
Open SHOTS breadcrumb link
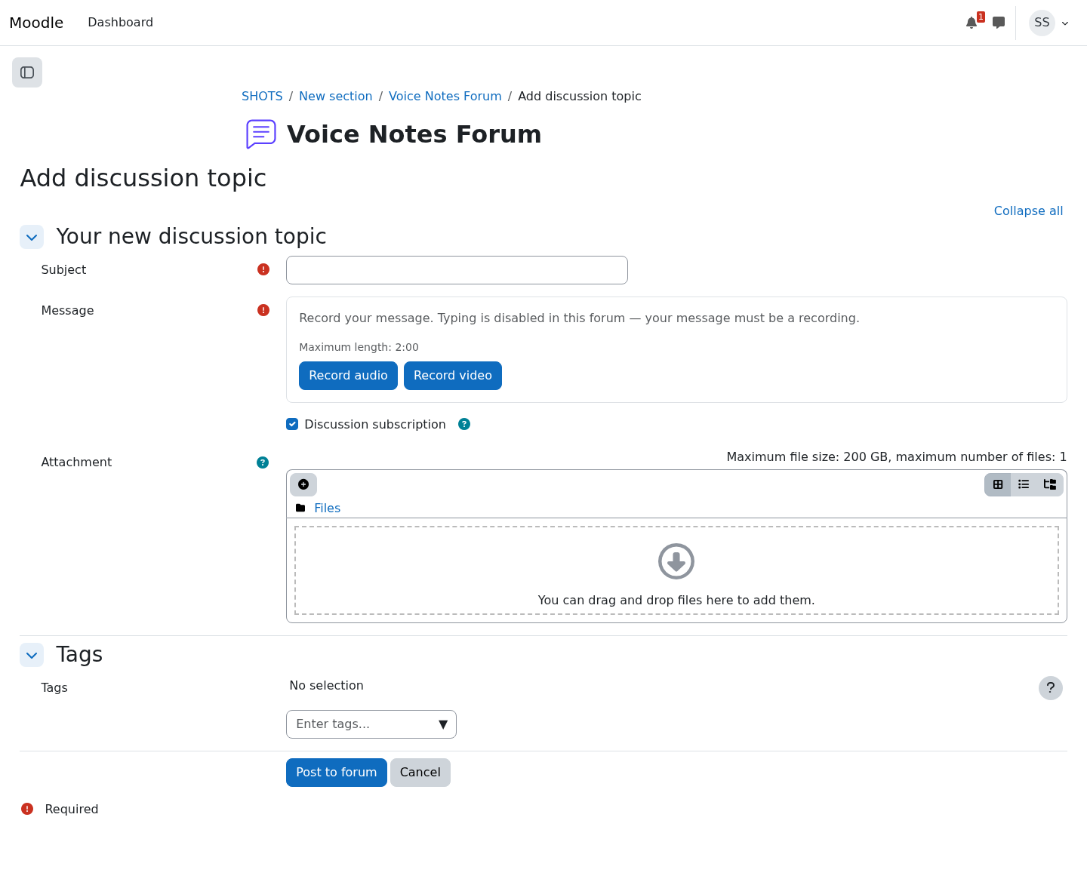coord(262,96)
